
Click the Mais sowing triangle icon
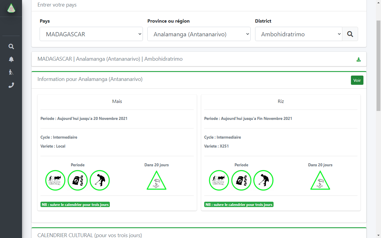[157, 181]
